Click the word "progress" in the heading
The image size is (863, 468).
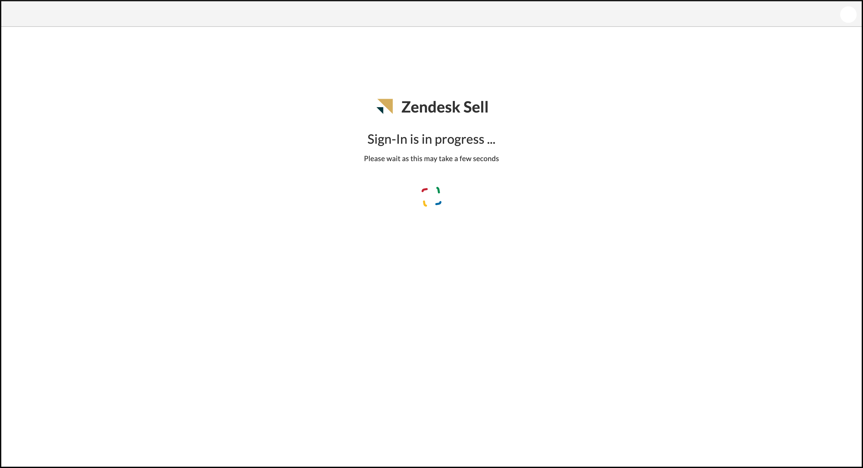point(459,139)
